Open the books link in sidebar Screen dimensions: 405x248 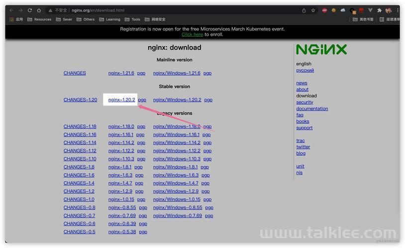point(303,122)
